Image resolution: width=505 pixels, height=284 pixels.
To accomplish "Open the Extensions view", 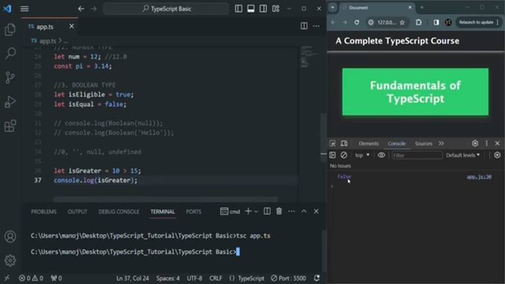I will pyautogui.click(x=10, y=126).
